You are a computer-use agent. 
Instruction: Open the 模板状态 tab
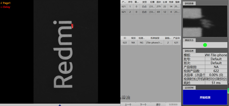pyautogui.click(x=189, y=40)
